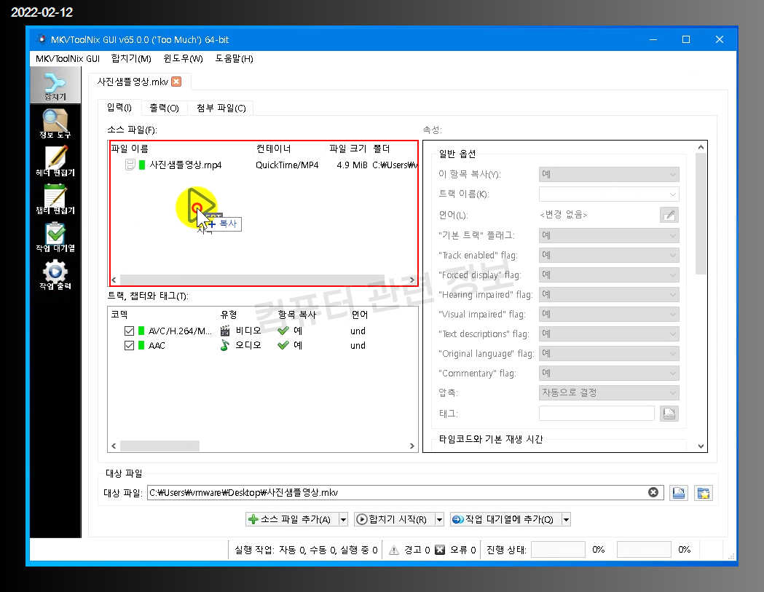Switch to the 첨부 파일(C) tab
Screen dimensions: 764x592
point(221,108)
